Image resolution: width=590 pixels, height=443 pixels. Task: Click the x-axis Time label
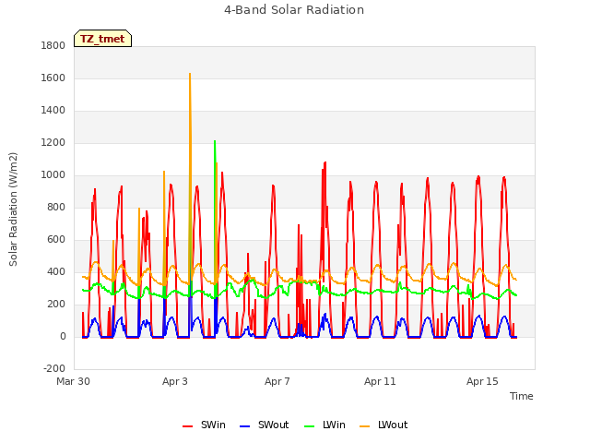(522, 396)
